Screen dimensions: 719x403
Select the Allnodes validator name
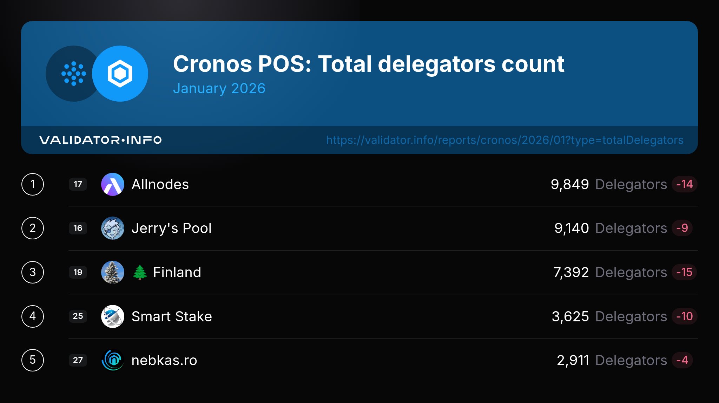[x=160, y=184]
